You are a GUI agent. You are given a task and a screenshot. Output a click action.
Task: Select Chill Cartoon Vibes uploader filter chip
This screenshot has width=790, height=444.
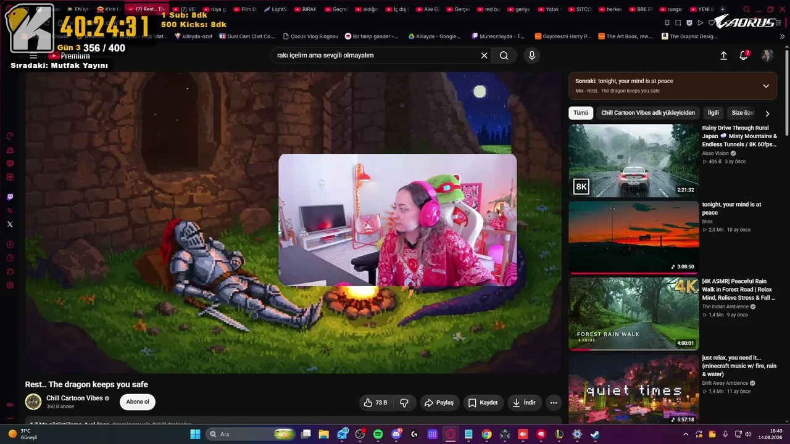tap(648, 113)
